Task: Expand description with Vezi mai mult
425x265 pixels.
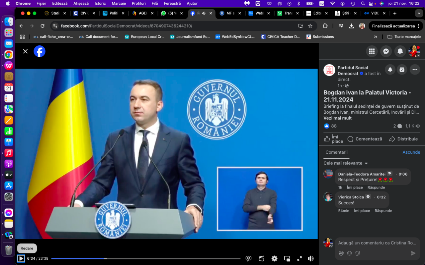Action: (x=338, y=118)
